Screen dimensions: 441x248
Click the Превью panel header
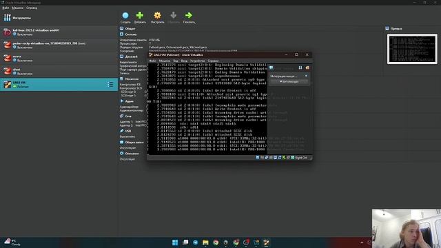tap(396, 29)
